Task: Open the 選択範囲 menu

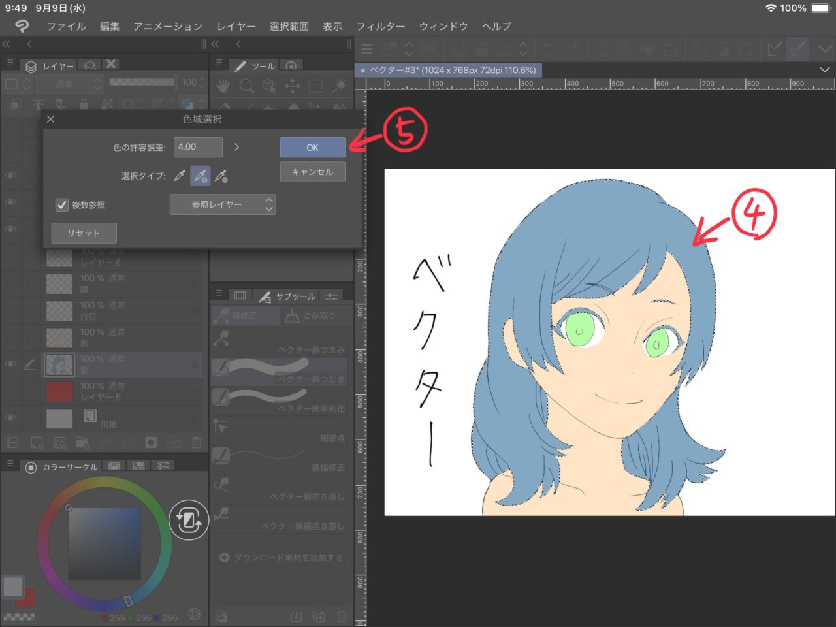Action: [x=289, y=26]
